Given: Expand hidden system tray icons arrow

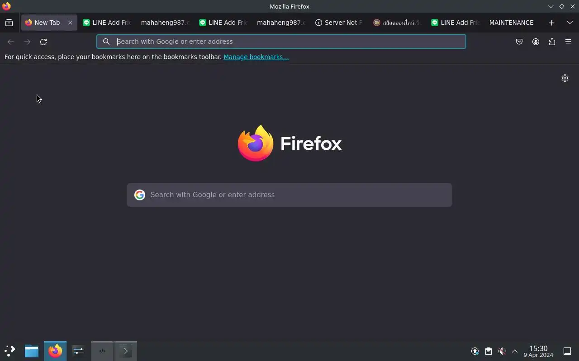Looking at the screenshot, I should 514,351.
